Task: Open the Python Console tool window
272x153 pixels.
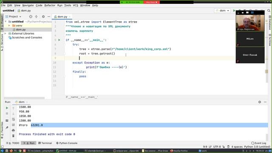Action: coord(67,143)
